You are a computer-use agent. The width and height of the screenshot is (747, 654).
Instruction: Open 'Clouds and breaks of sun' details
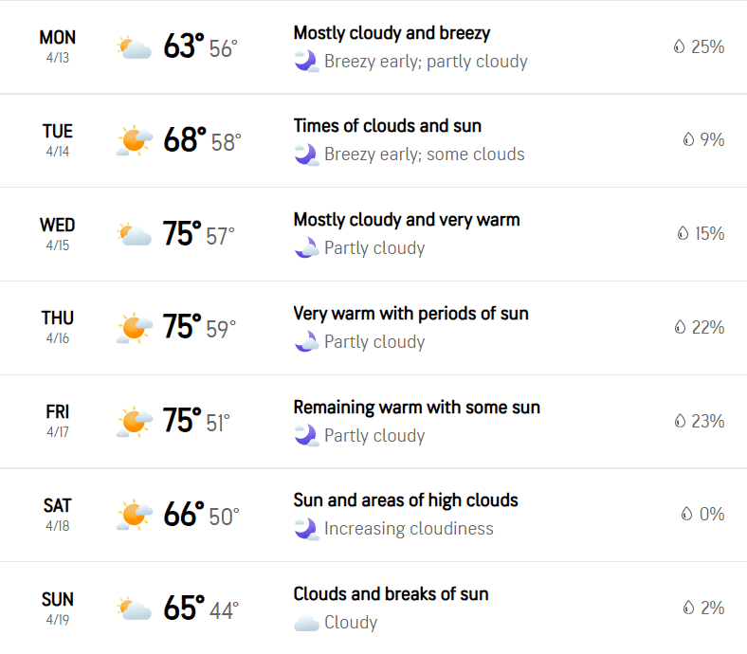pyautogui.click(x=391, y=594)
